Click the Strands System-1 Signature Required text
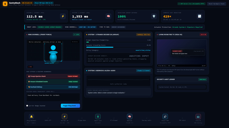 point(187,27)
